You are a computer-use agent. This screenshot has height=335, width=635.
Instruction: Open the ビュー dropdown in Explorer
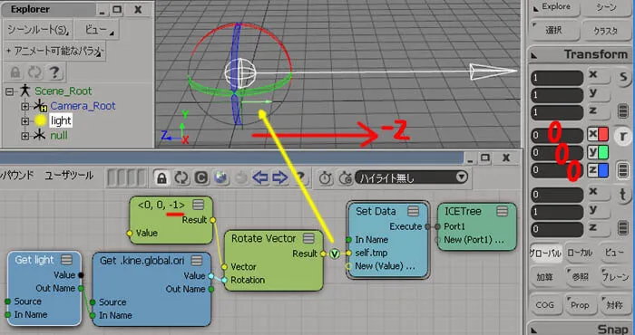tap(97, 30)
